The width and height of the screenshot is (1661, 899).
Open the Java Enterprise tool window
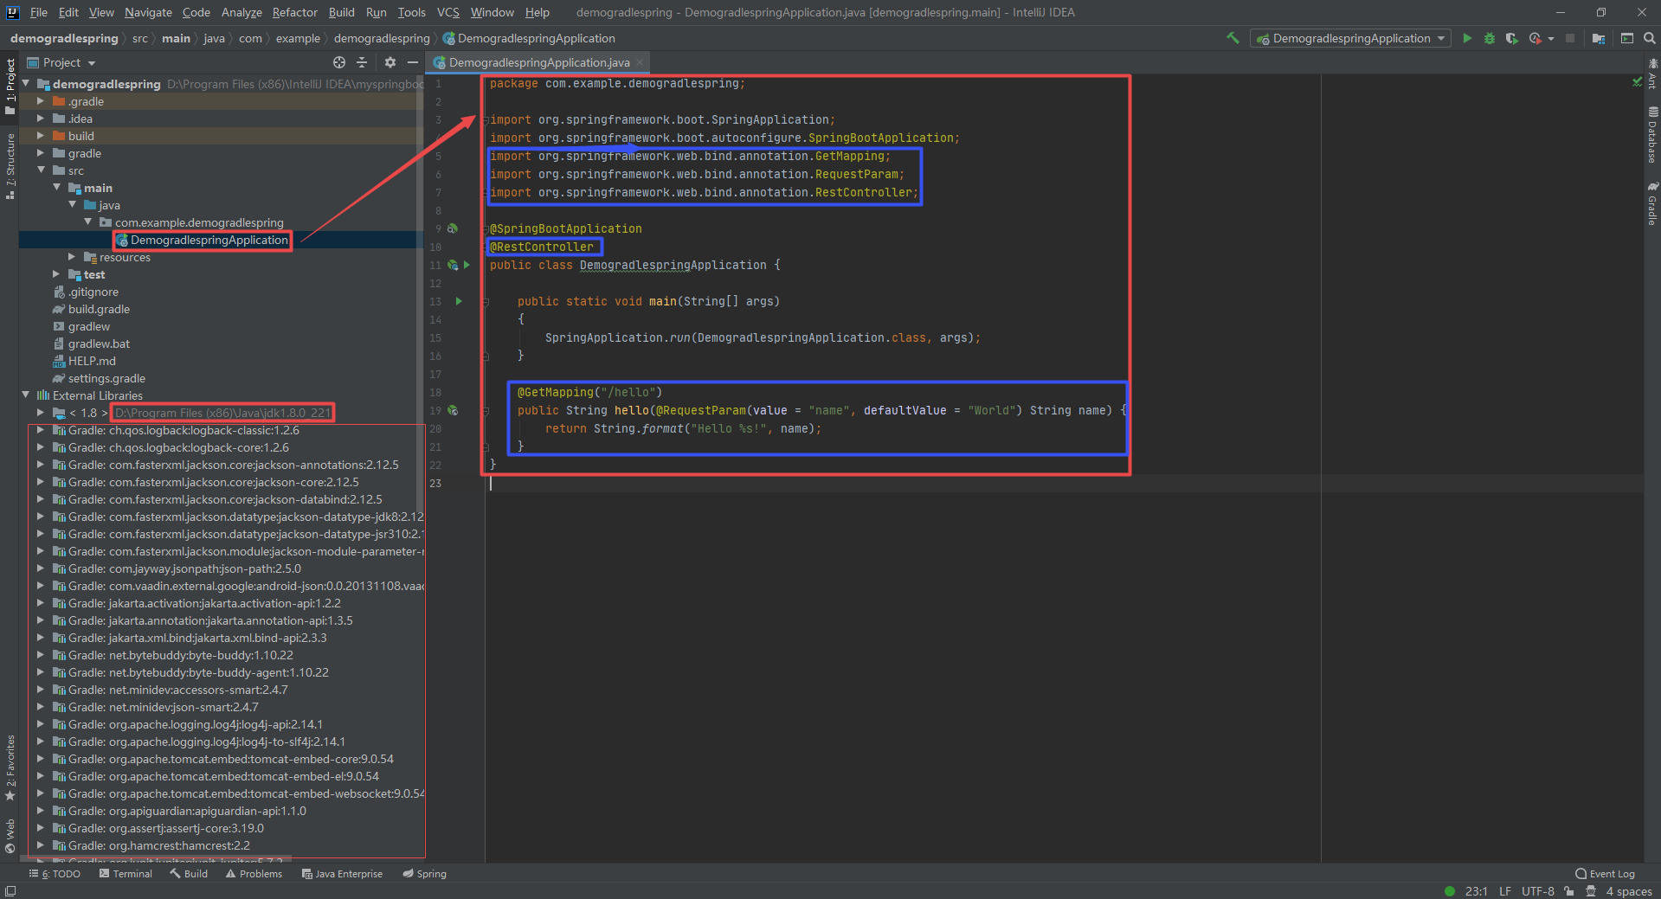pos(342,874)
